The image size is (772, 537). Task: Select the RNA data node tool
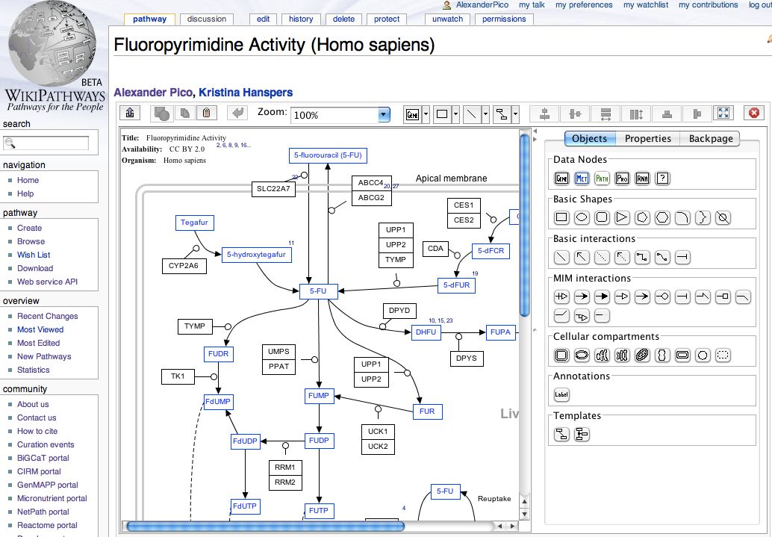pos(641,178)
